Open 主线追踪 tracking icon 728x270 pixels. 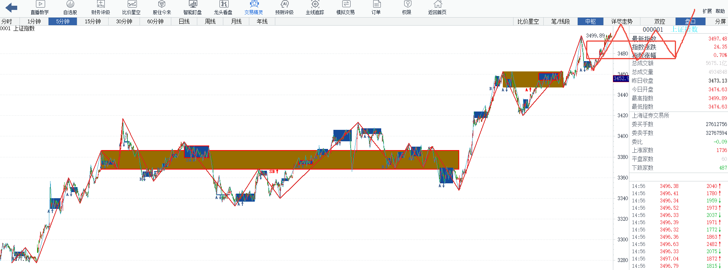coord(315,5)
